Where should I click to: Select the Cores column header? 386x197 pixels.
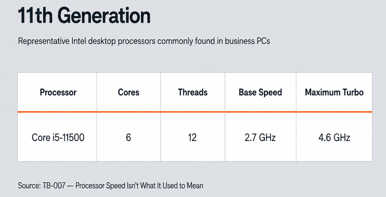pyautogui.click(x=128, y=92)
